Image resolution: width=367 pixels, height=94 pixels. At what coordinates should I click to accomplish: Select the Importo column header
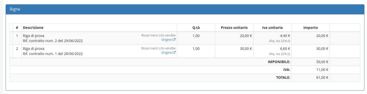point(310,28)
